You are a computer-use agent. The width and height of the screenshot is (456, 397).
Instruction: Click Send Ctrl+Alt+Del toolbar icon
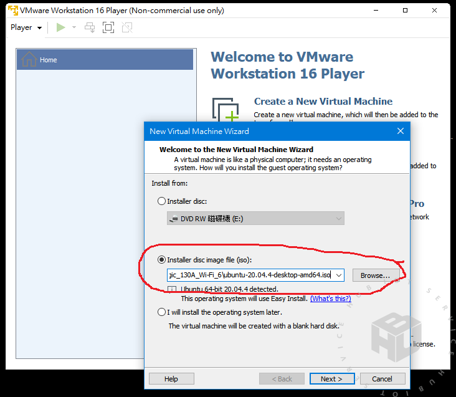pyautogui.click(x=90, y=27)
